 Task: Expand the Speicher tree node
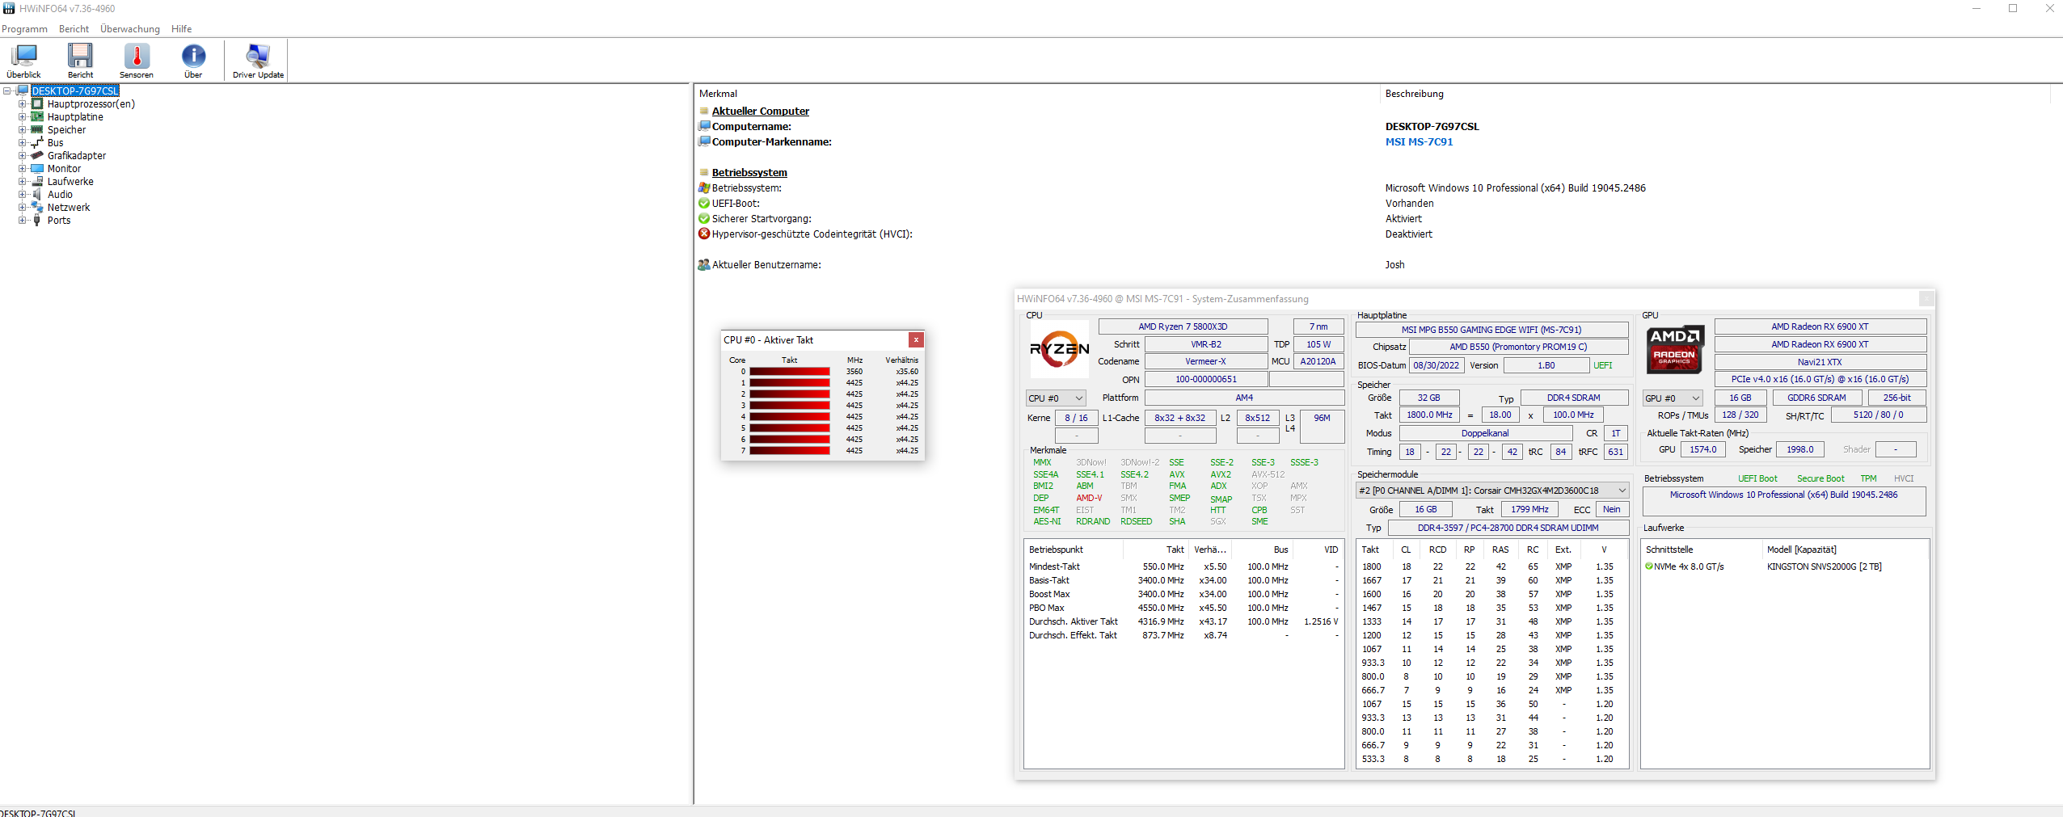click(23, 130)
